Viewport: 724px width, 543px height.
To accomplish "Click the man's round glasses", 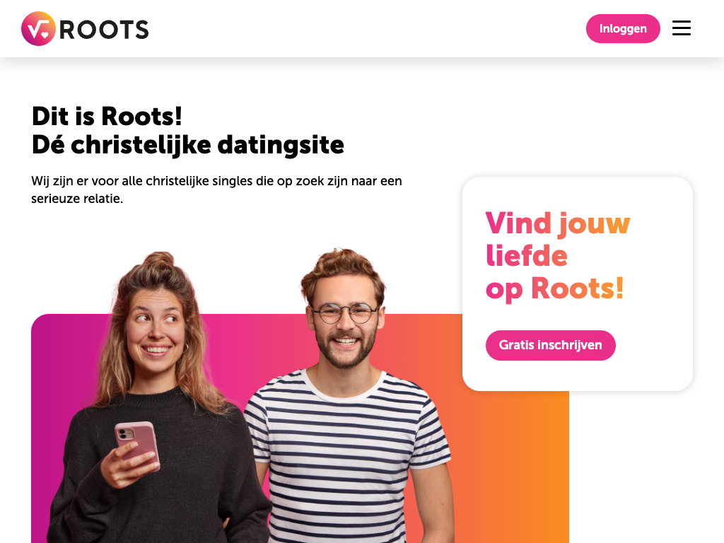I will (x=345, y=314).
